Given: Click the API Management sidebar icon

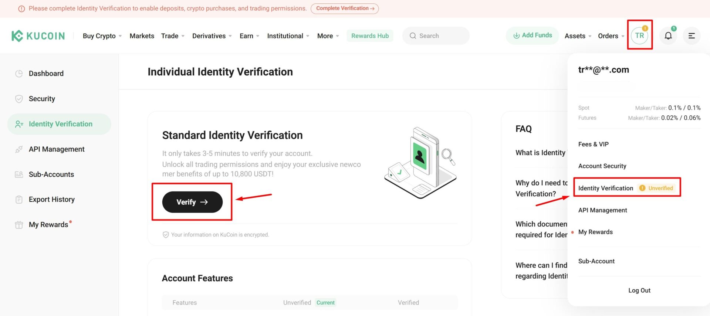Looking at the screenshot, I should coord(19,149).
